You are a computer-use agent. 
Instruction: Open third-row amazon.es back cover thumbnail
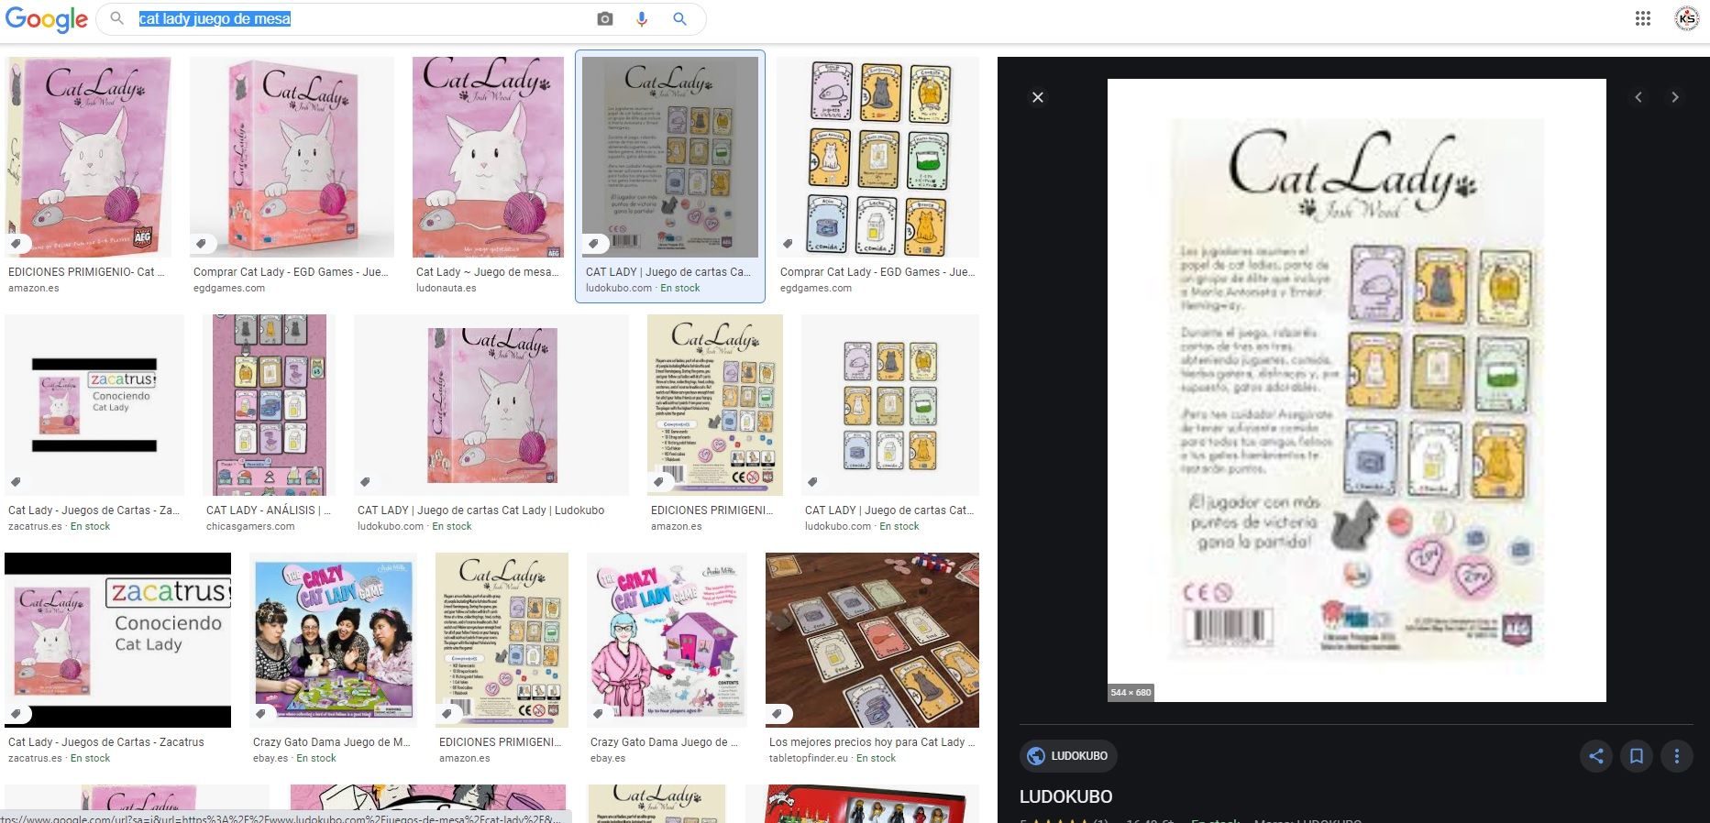tap(502, 640)
